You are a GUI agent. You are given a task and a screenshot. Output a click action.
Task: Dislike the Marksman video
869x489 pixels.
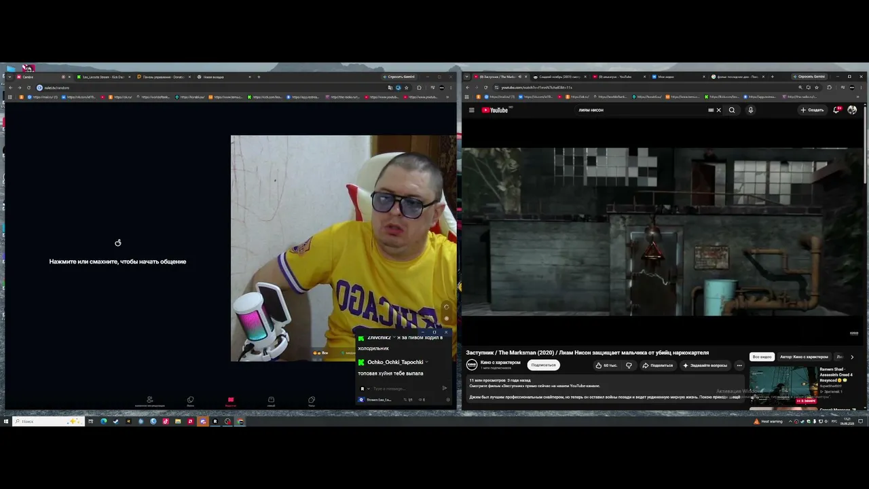coord(629,365)
